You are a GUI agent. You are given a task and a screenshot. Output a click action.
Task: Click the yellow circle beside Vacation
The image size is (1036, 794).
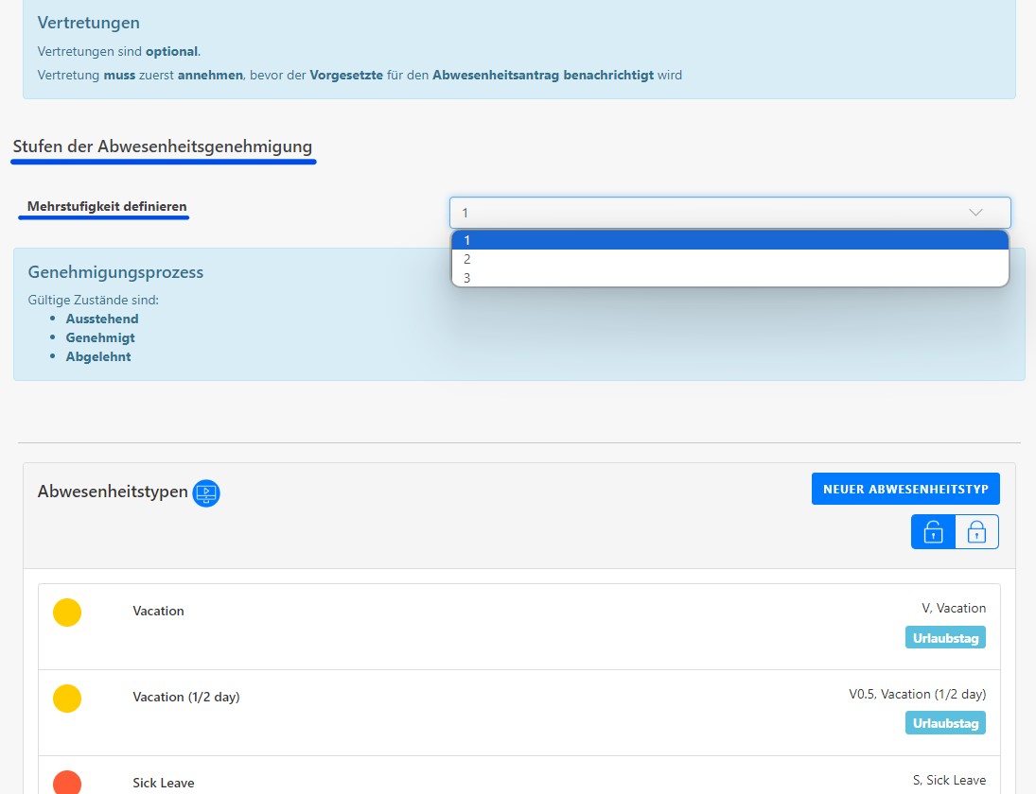click(67, 612)
